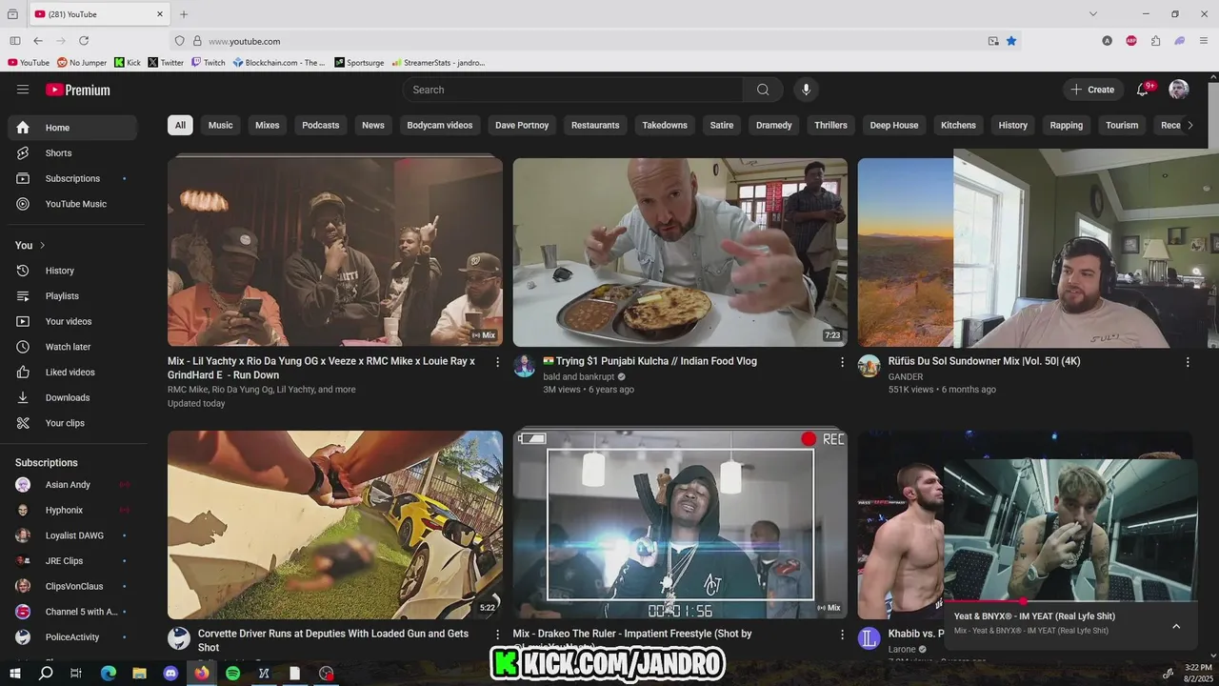This screenshot has height=686, width=1219.
Task: Select the Dave Portnoy filter chip
Action: pyautogui.click(x=522, y=125)
